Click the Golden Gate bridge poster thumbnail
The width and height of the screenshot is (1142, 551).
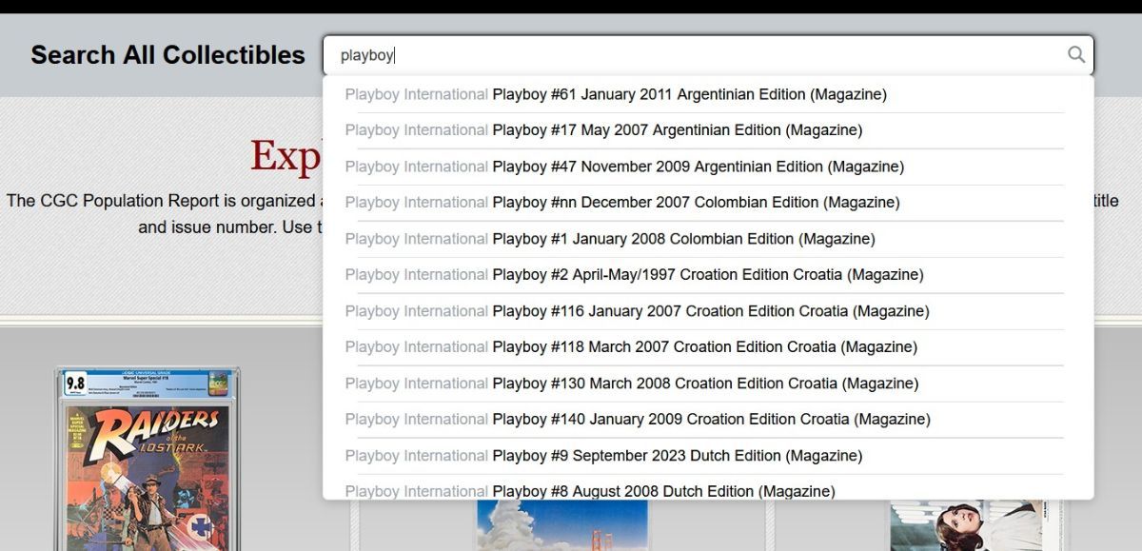[x=561, y=526]
